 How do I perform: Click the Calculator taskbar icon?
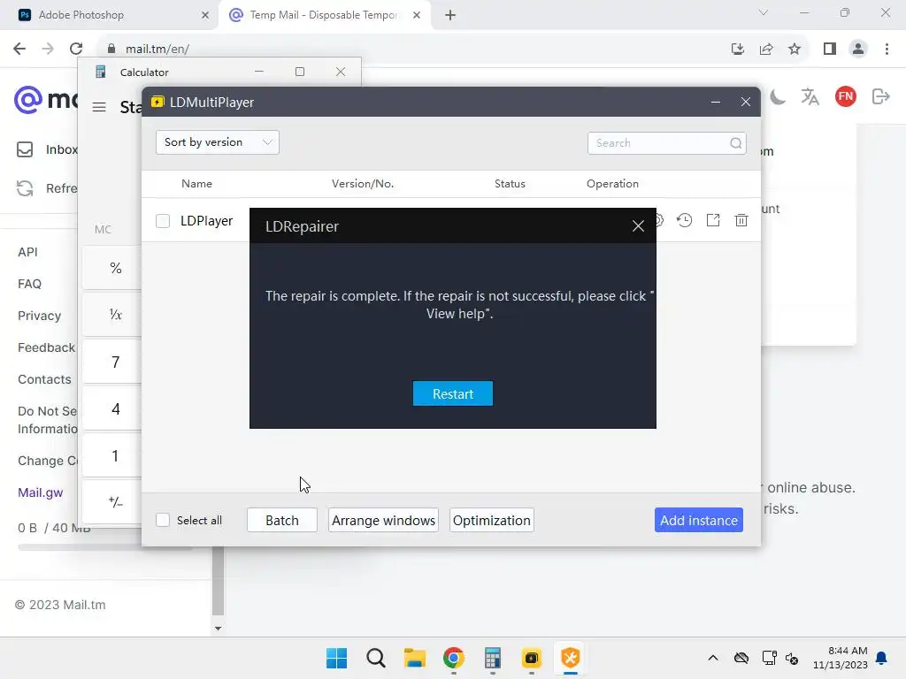pyautogui.click(x=492, y=658)
